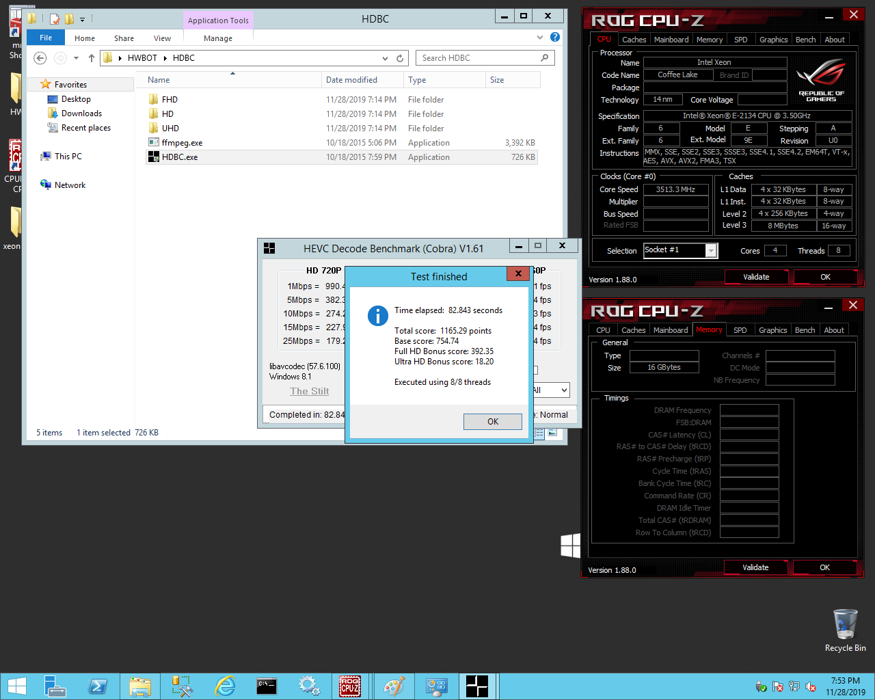
Task: Open the CPU-Z Socket #1 selection dropdown
Action: [x=711, y=251]
